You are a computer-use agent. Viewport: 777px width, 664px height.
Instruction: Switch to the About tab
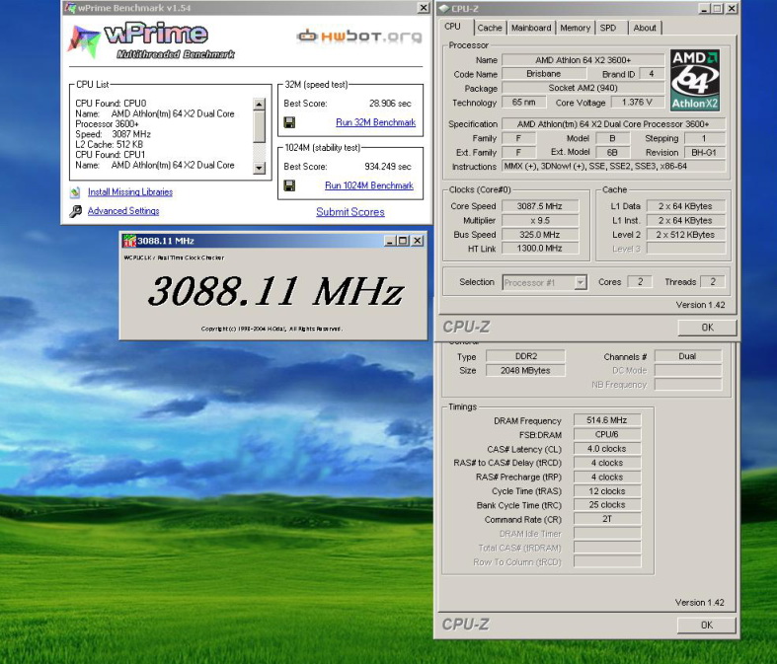pyautogui.click(x=645, y=29)
